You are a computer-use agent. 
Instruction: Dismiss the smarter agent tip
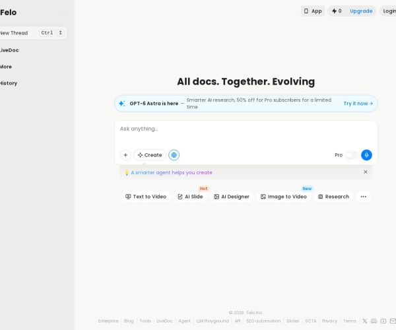(x=366, y=172)
